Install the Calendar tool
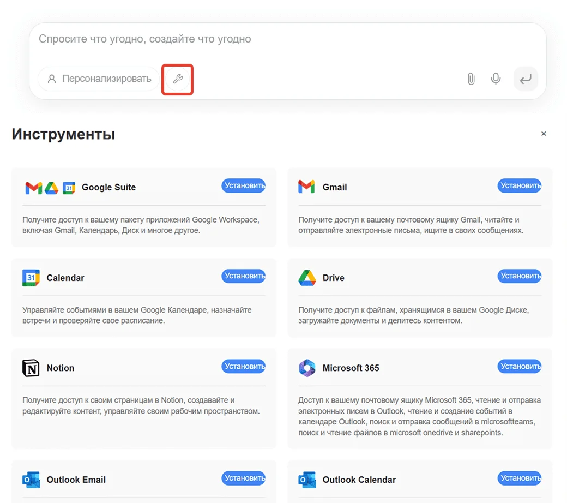 (x=243, y=276)
